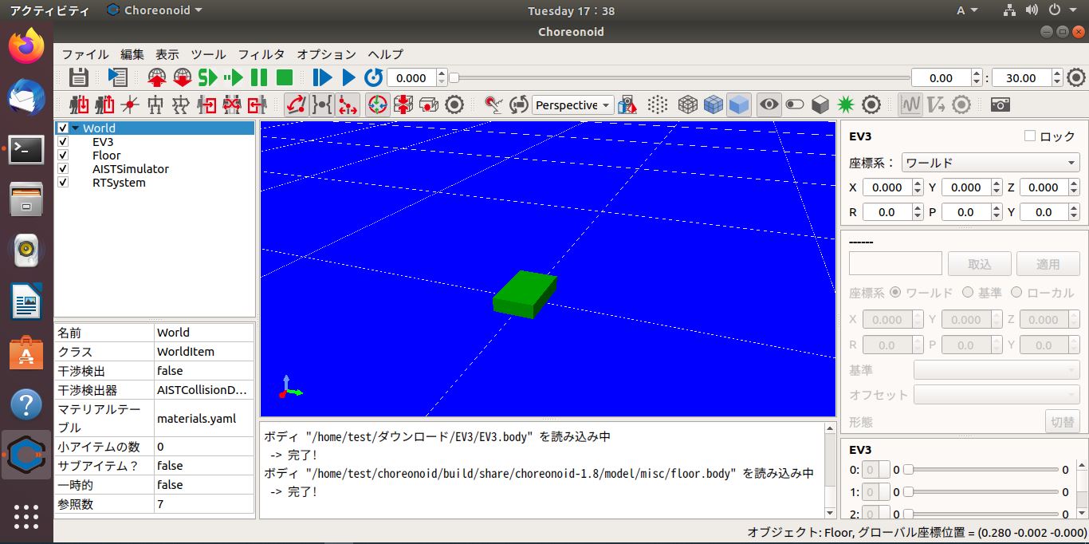Click the blue play-from-start button

(x=322, y=77)
